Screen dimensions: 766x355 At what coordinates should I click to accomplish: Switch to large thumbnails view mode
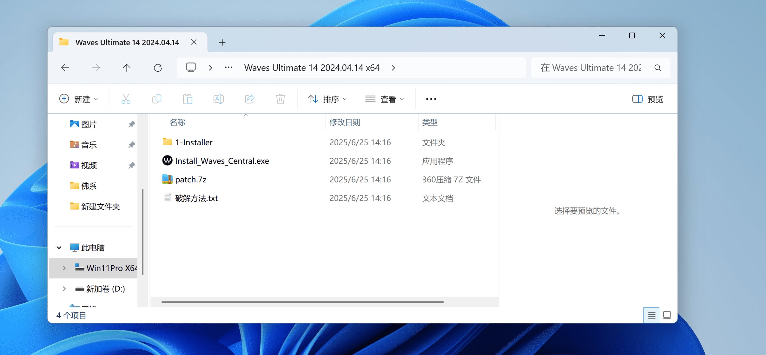[667, 315]
